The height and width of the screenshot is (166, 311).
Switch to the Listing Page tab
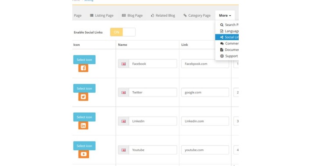coord(102,15)
